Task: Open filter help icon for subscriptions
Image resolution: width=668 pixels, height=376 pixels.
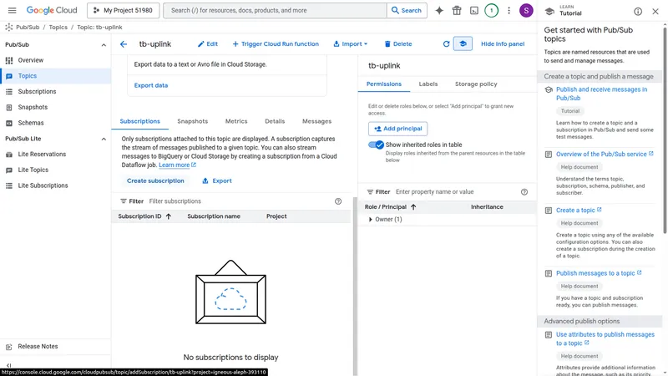Action: pos(338,201)
